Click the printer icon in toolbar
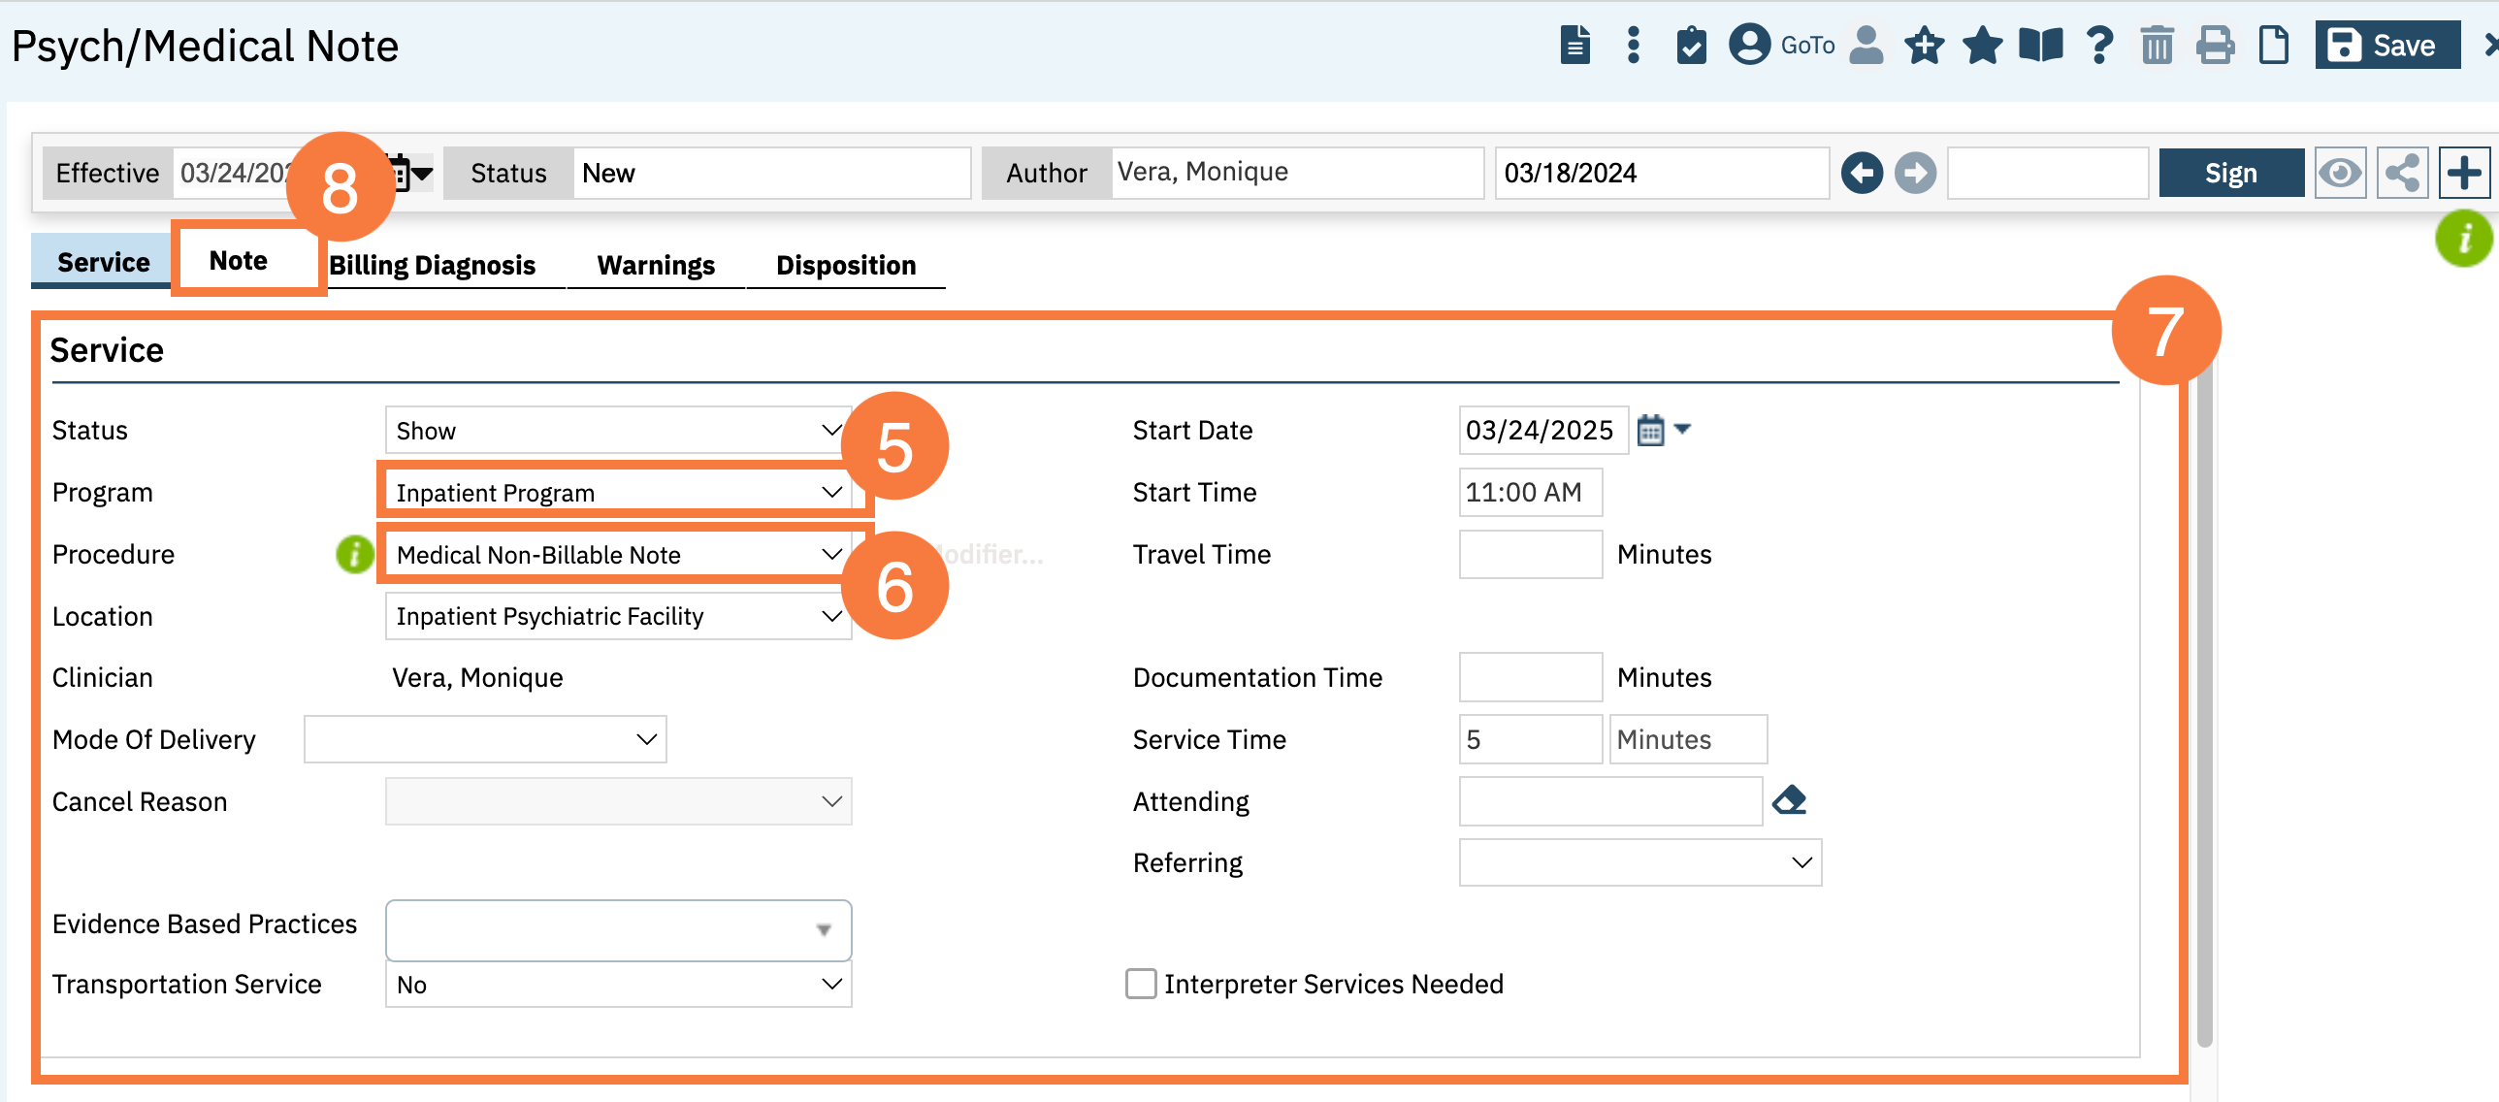 [x=2215, y=46]
